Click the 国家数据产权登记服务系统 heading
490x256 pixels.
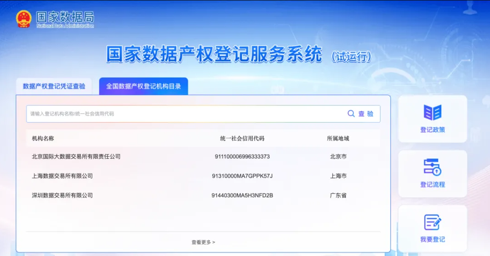(214, 54)
